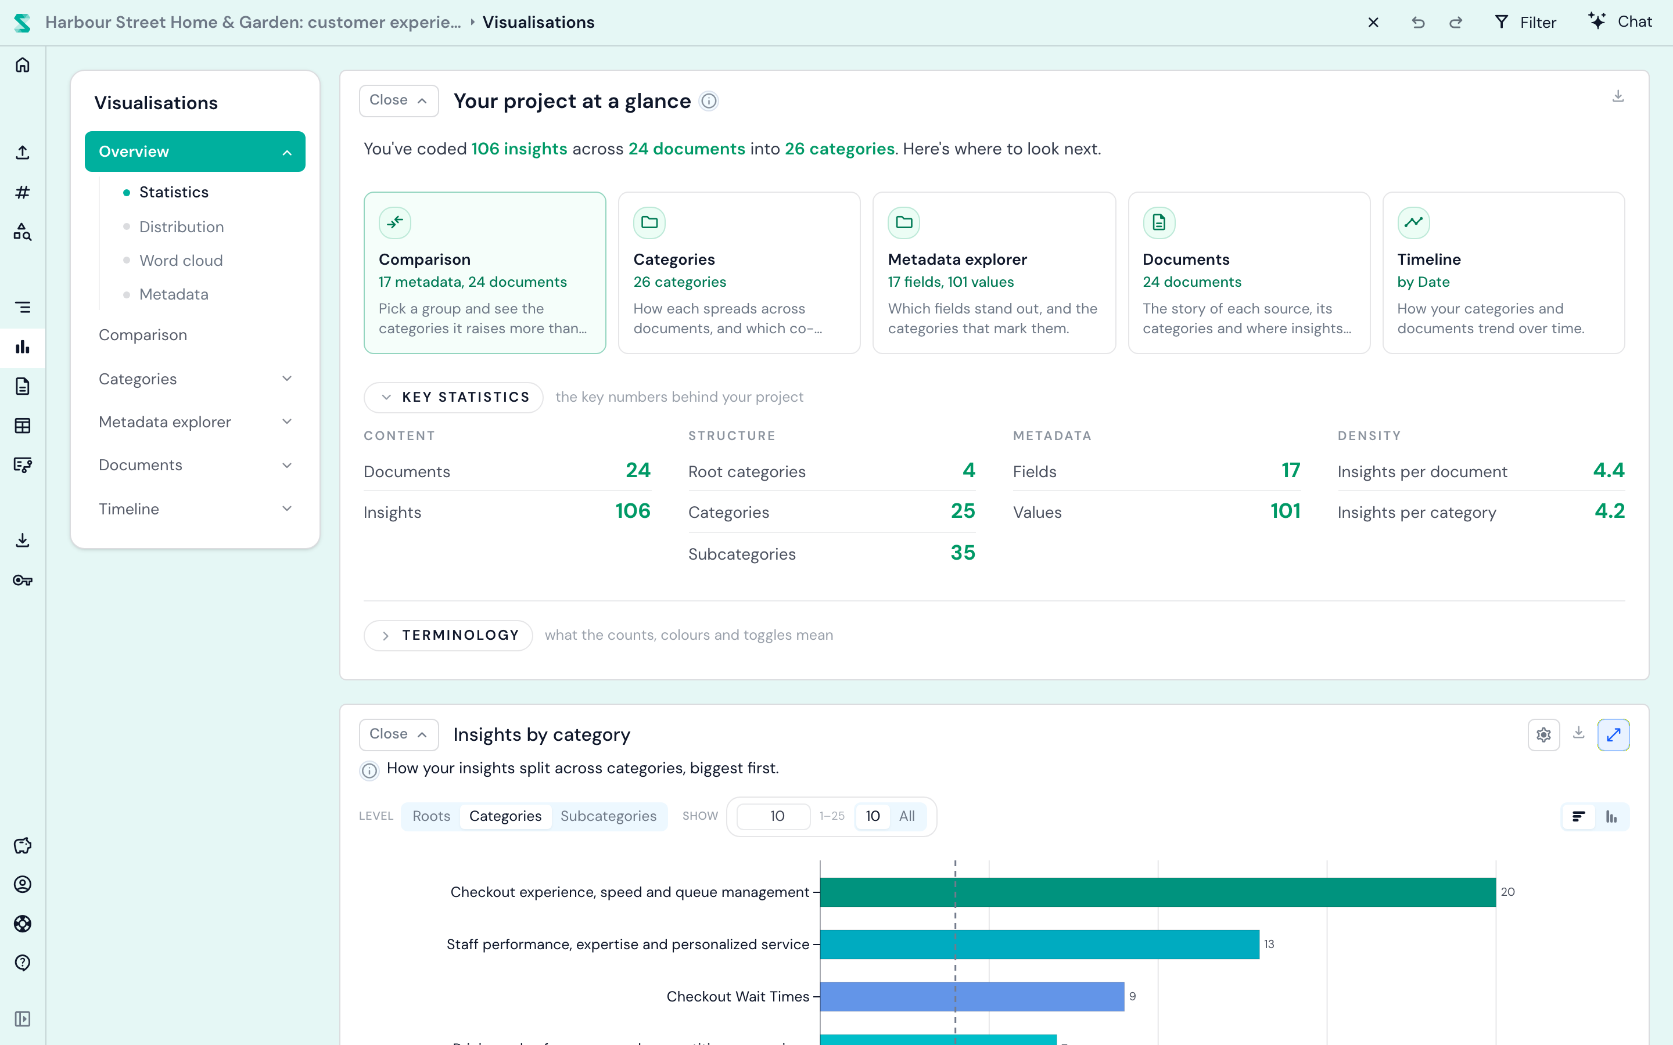Open the Metadata explorer card
This screenshot has width=1673, height=1045.
tap(993, 273)
